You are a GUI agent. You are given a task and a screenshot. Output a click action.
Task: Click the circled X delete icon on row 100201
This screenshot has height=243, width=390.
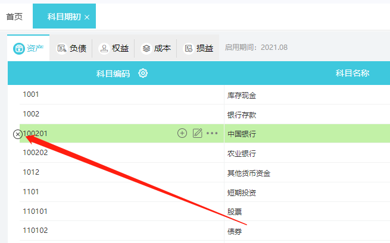18,134
